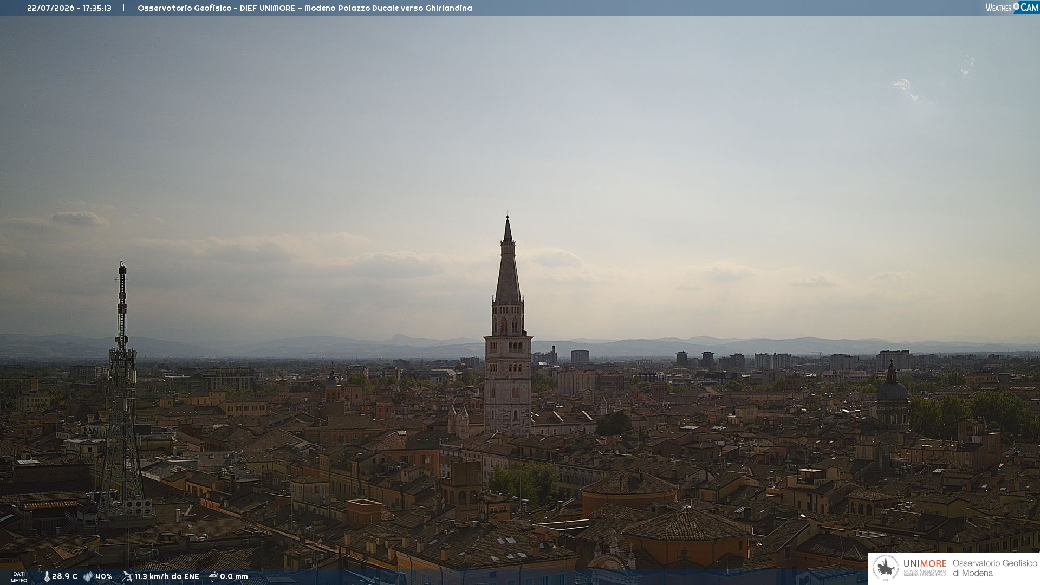The width and height of the screenshot is (1040, 585).
Task: Click the thermometer temperature icon
Action: click(x=47, y=577)
